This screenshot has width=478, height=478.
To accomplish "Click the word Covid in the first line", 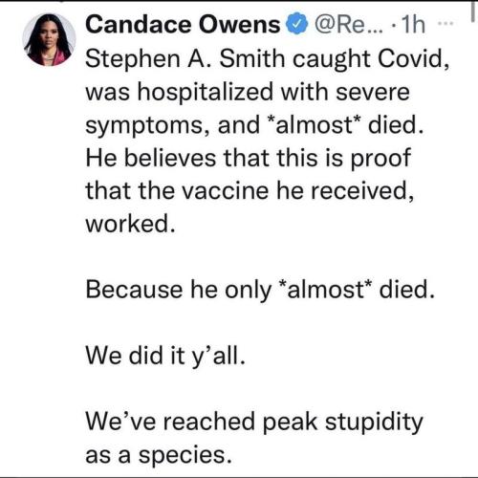I will (413, 59).
